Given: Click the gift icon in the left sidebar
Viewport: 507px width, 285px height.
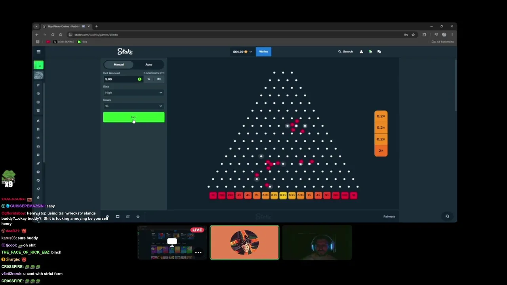Looking at the screenshot, I should (x=38, y=155).
